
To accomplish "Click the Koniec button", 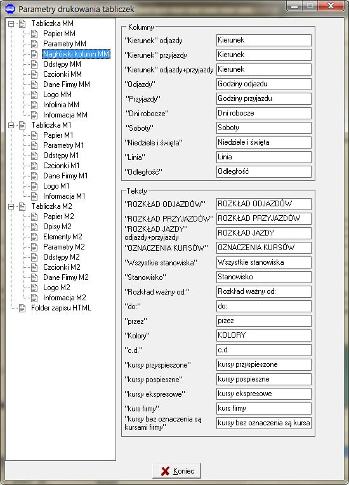I will pyautogui.click(x=177, y=471).
